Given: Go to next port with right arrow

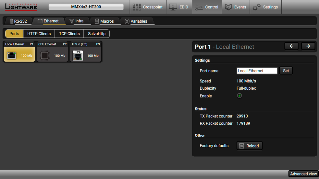Looking at the screenshot, I should click(308, 46).
